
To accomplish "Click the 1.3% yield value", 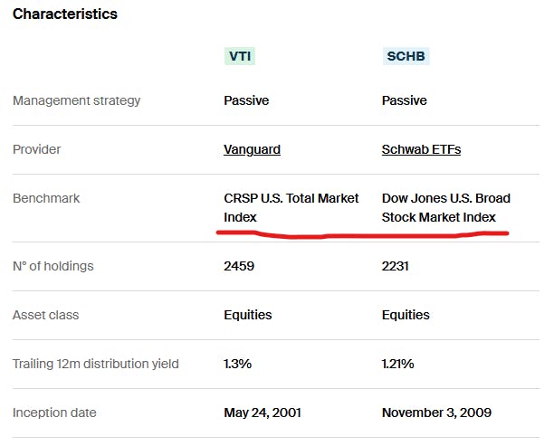I will [x=237, y=364].
